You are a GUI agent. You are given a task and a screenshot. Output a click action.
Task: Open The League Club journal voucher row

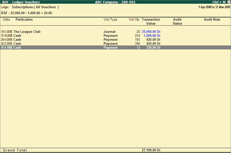[115, 32]
